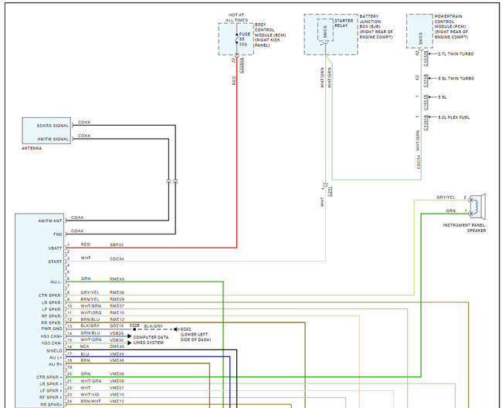
Task: Select the C2280A connector label
Action: pyautogui.click(x=242, y=66)
